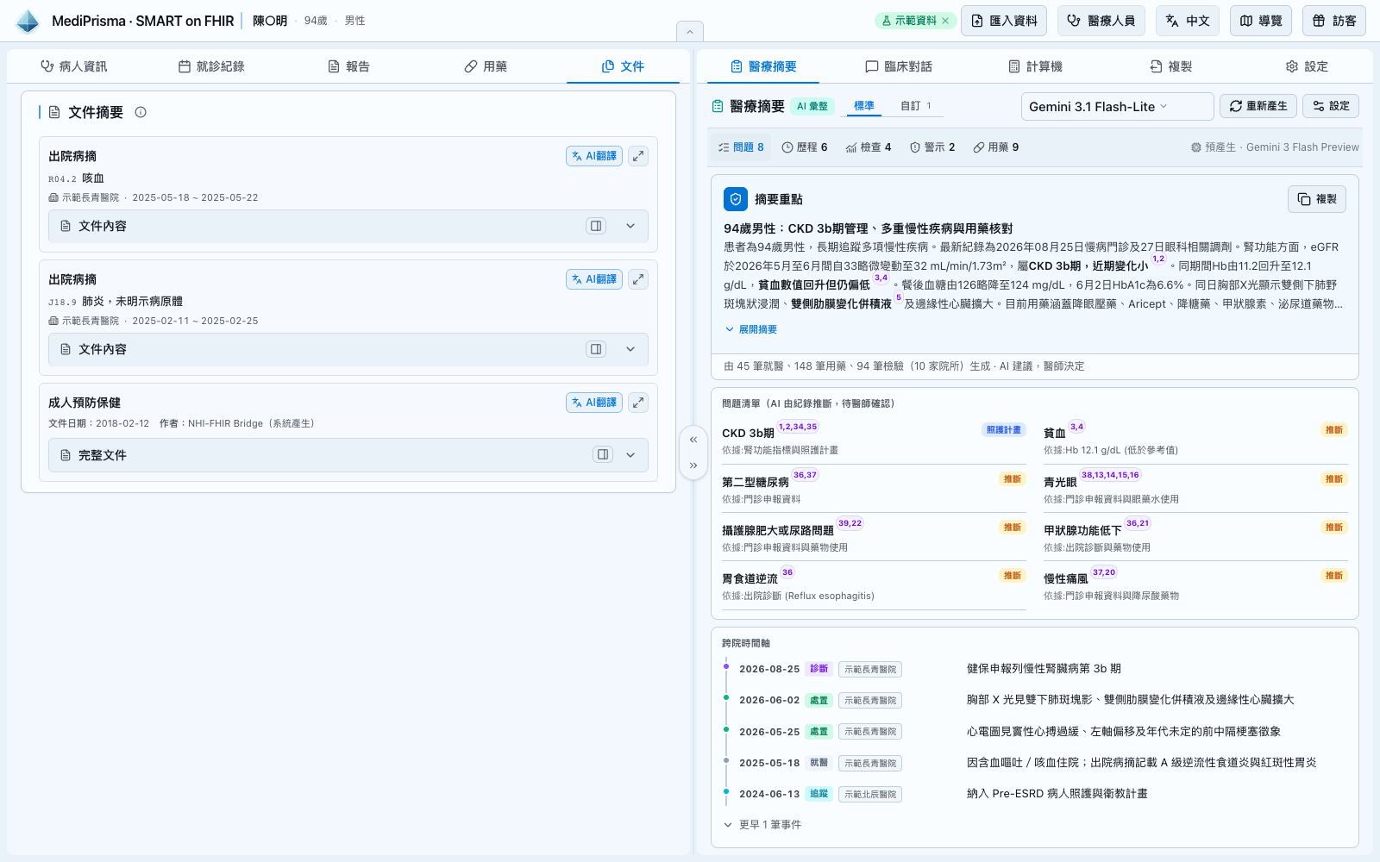The image size is (1380, 862).
Task: Open the 設定 tab in right panel
Action: [x=1307, y=66]
